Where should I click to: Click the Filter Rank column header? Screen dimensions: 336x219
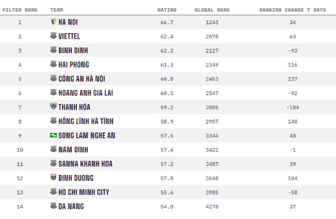point(20,10)
